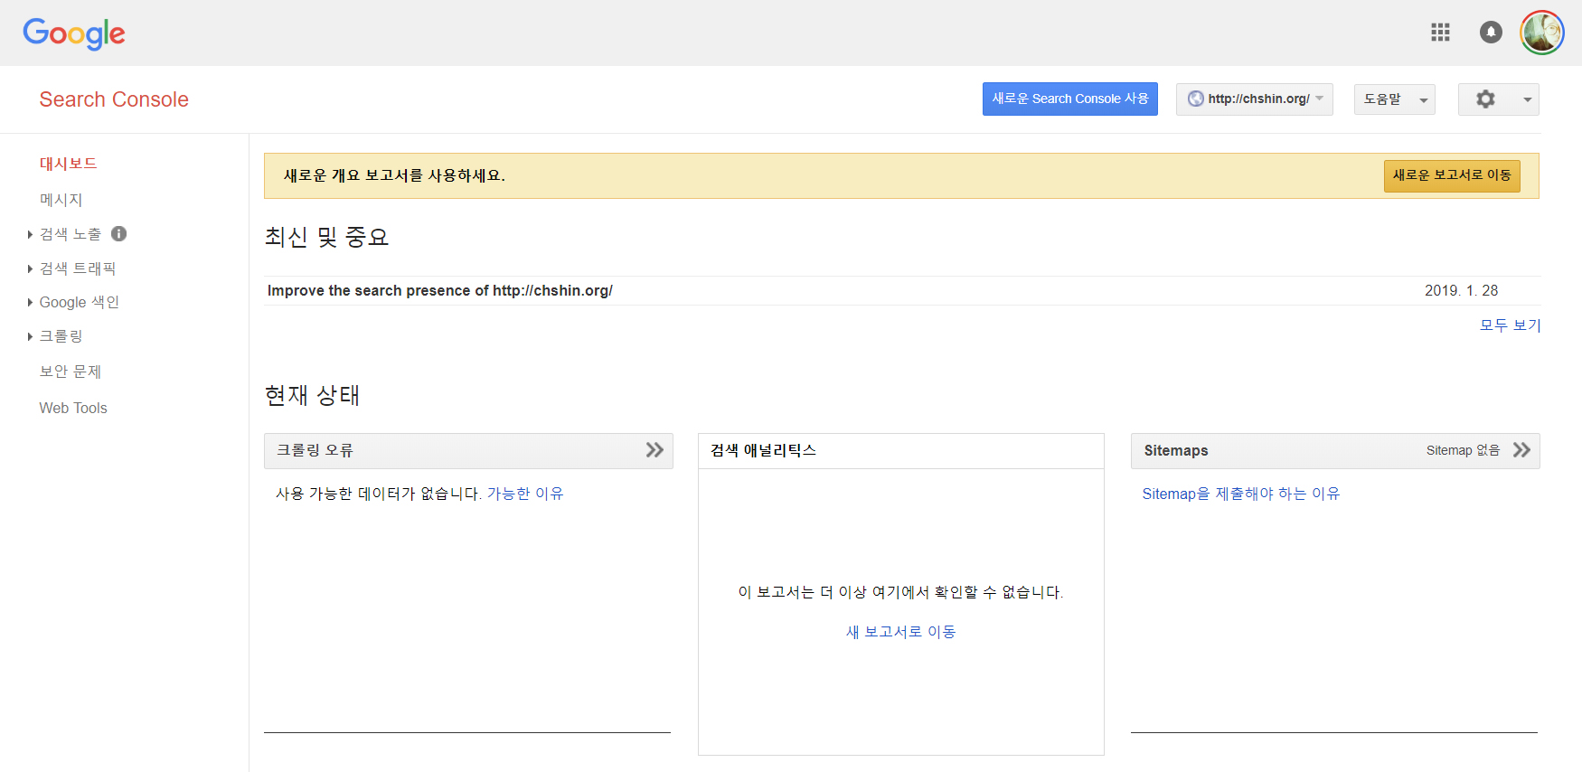Viewport: 1582px width, 772px height.
Task: Click the 2019. 1. 28 message date
Action: point(1461,290)
